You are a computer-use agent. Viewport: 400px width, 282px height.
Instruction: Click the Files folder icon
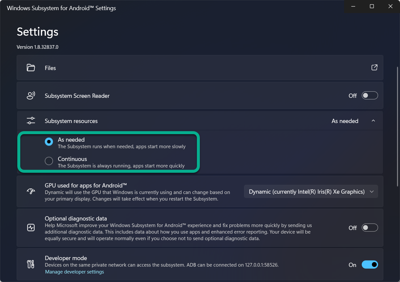point(31,68)
